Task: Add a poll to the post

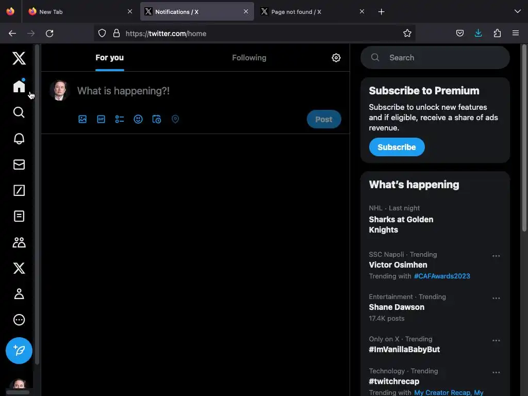Action: pyautogui.click(x=120, y=119)
